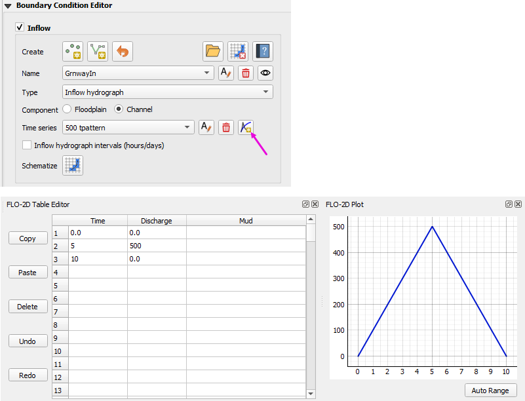Viewport: 525px width, 401px height.
Task: Delete the GrnwayIn boundary condition
Action: (x=246, y=73)
